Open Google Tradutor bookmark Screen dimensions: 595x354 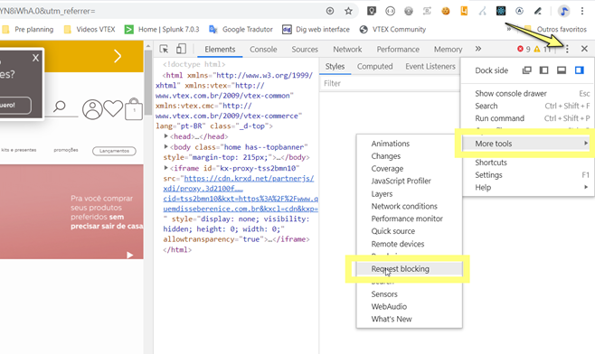point(241,29)
